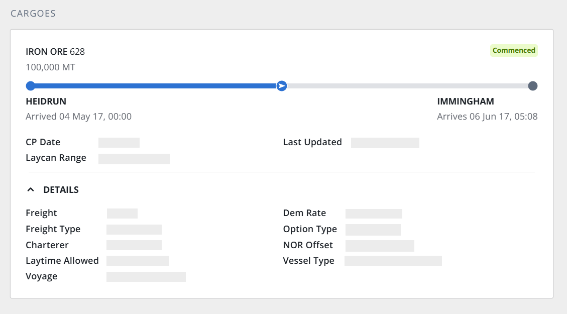
Task: Click the Freight value placeholder
Action: pos(122,214)
